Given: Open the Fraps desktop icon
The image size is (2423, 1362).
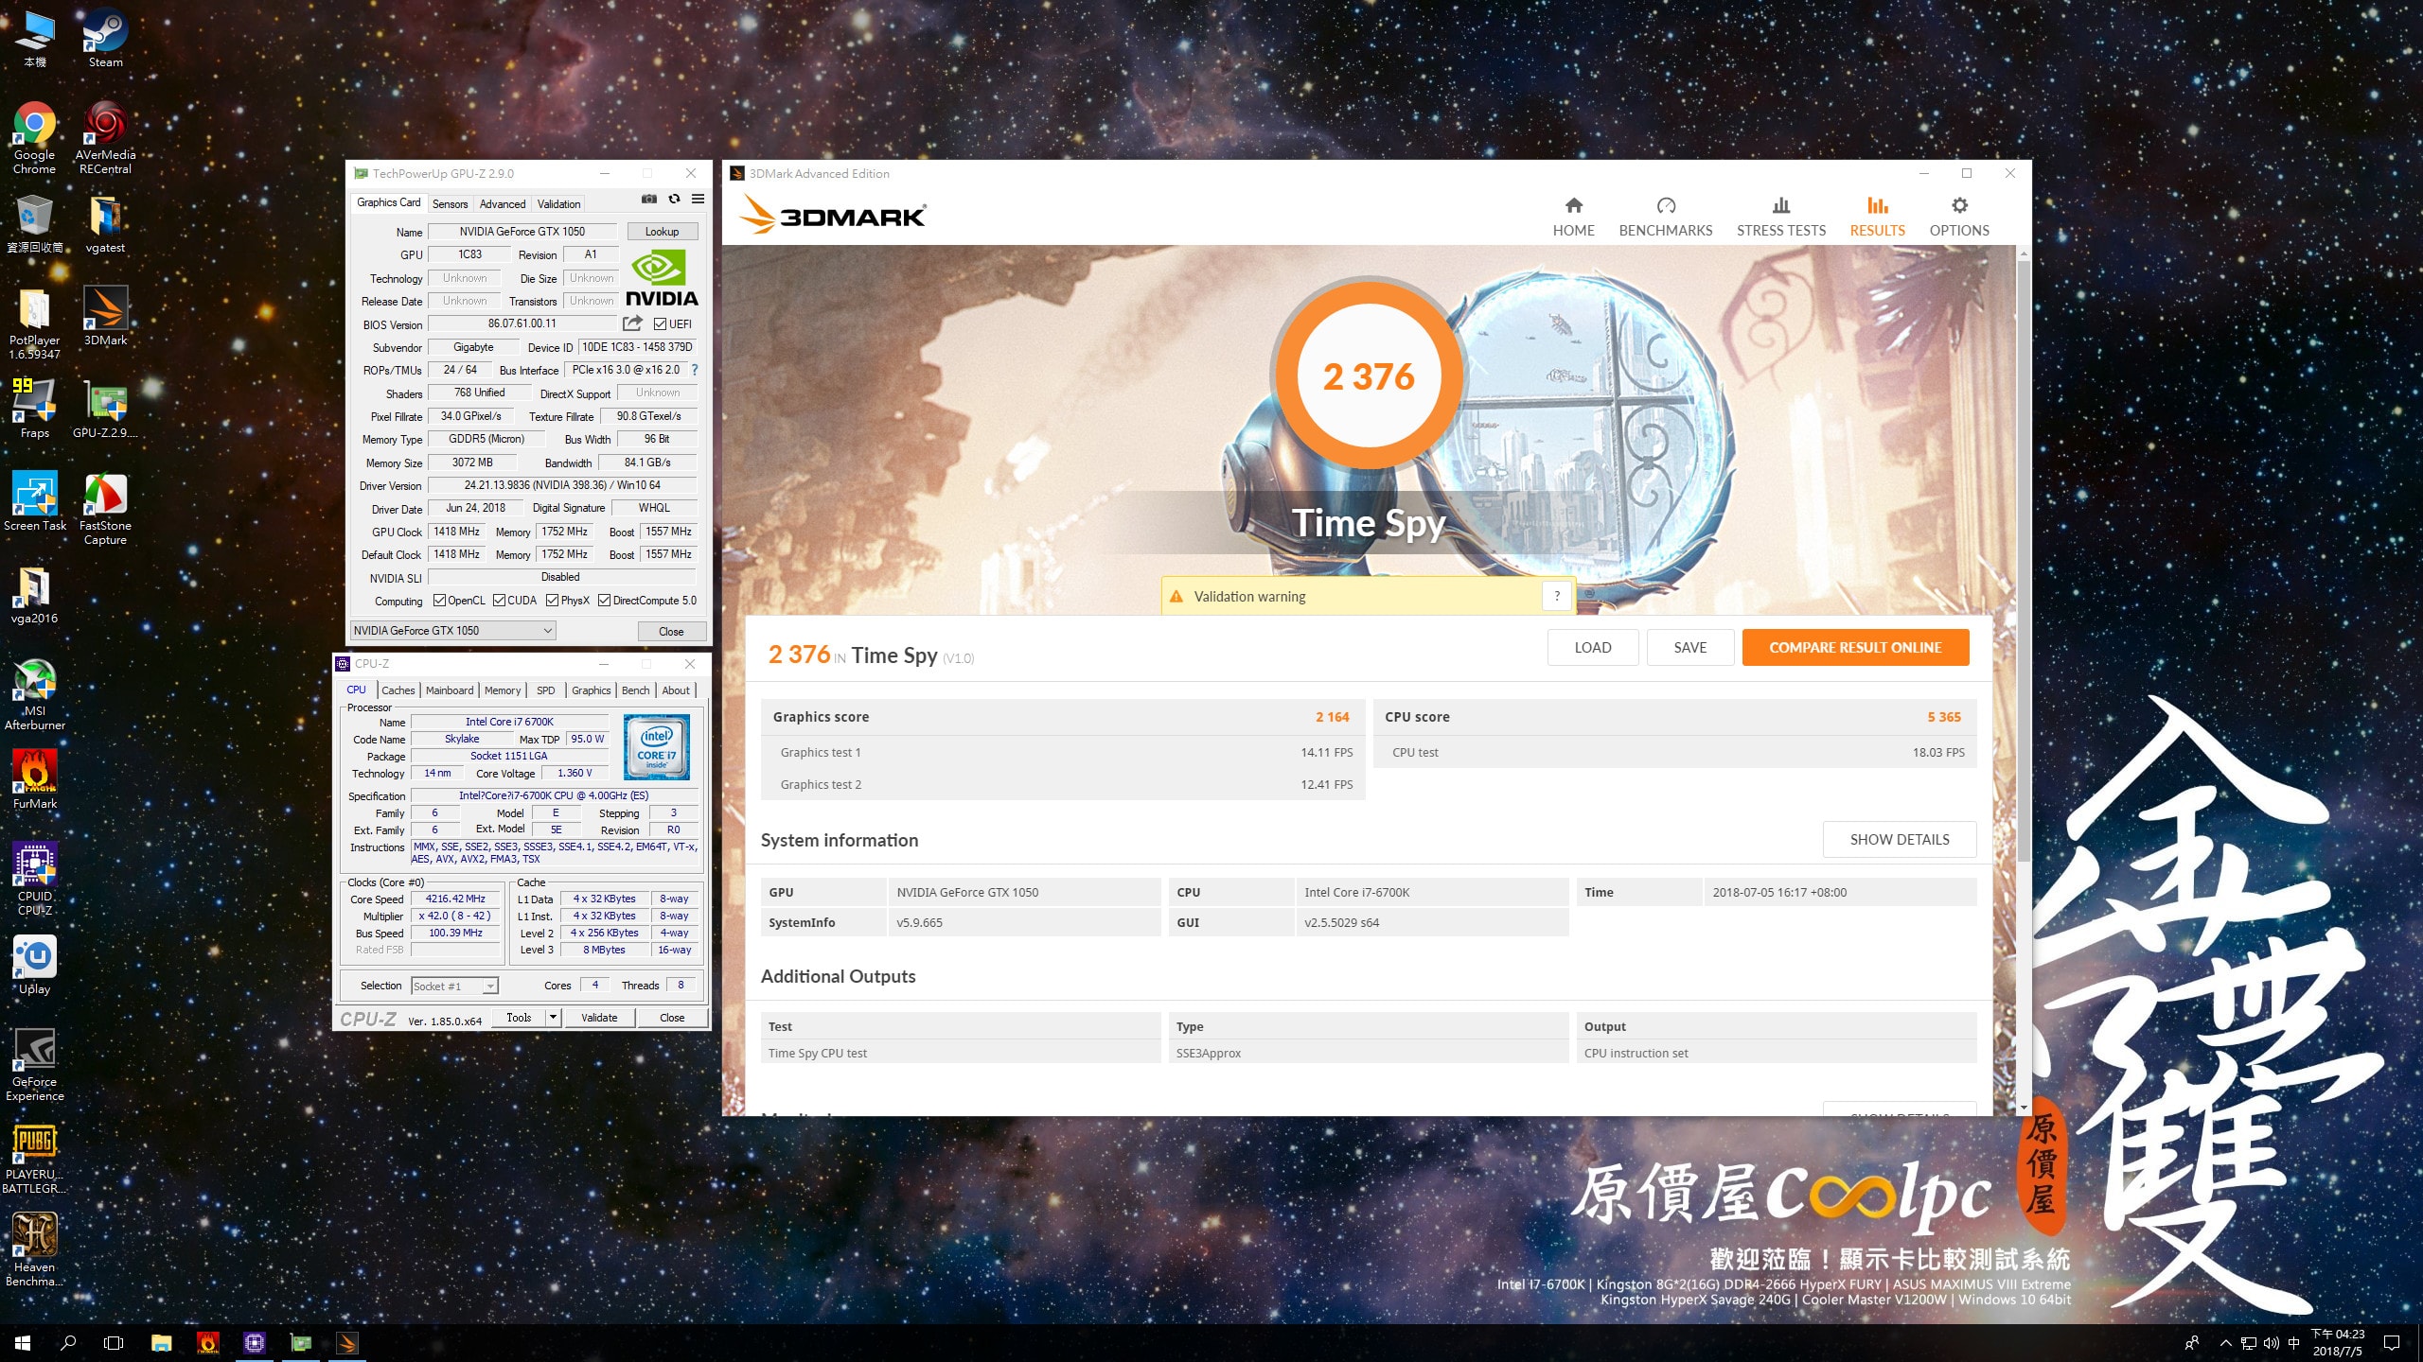Looking at the screenshot, I should (x=34, y=409).
